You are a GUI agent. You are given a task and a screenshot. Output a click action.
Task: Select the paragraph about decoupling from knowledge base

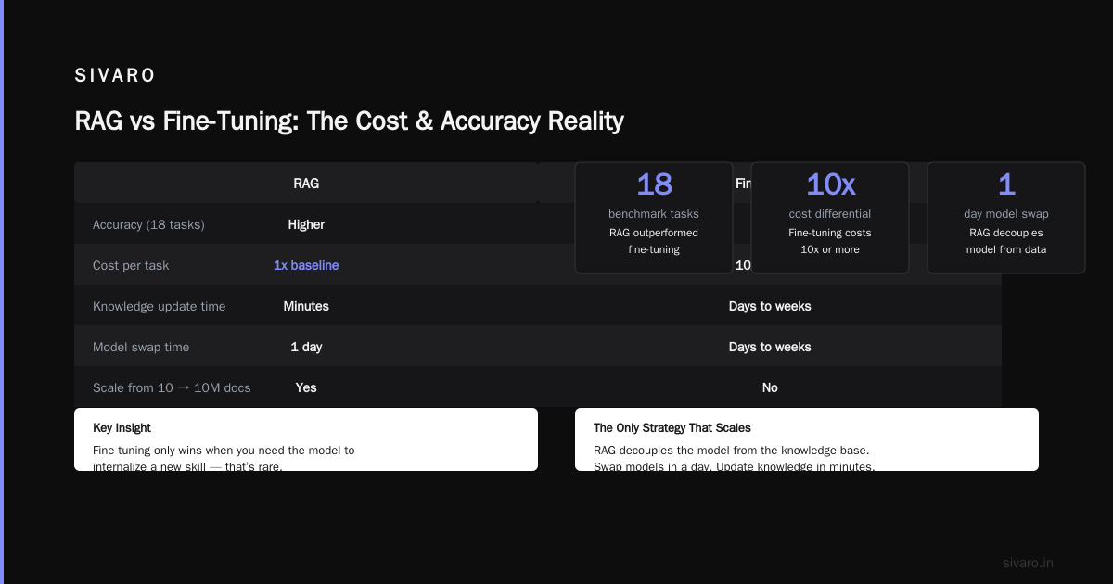pyautogui.click(x=734, y=458)
